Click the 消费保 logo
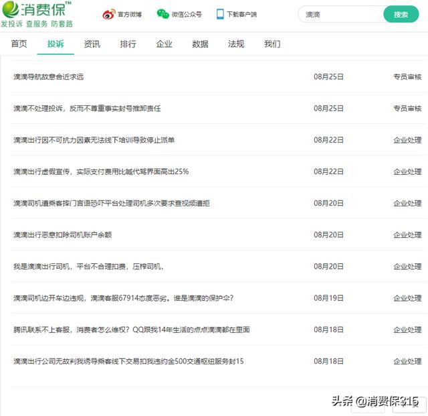The height and width of the screenshot is (416, 428). click(x=37, y=9)
